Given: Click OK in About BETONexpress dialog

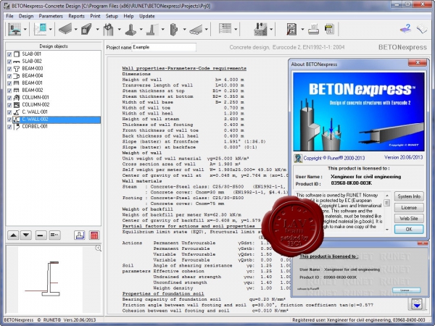Looking at the screenshot, I should point(409,230).
